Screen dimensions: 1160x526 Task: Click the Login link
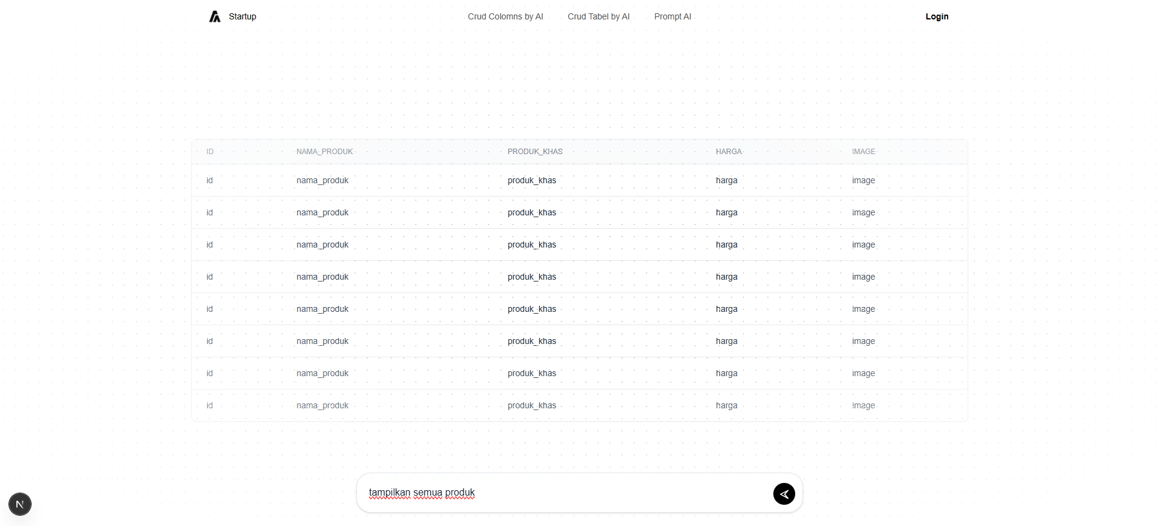(936, 16)
